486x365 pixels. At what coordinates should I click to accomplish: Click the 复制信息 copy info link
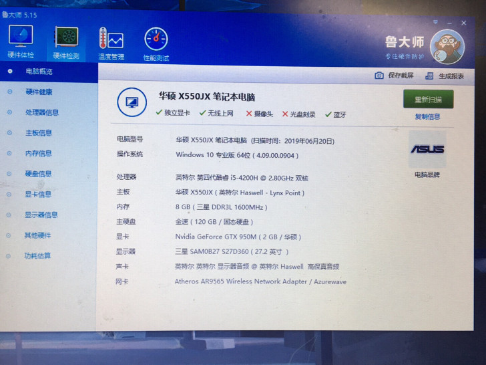(x=427, y=117)
